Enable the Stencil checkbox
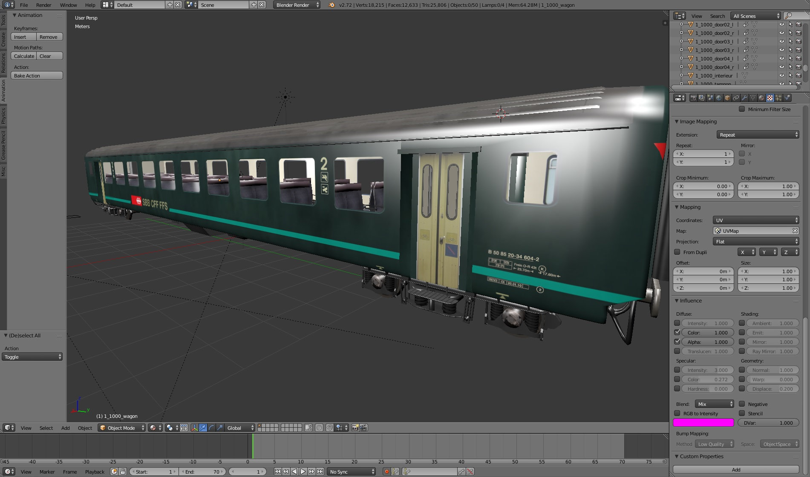Viewport: 810px width, 477px height. click(x=742, y=413)
